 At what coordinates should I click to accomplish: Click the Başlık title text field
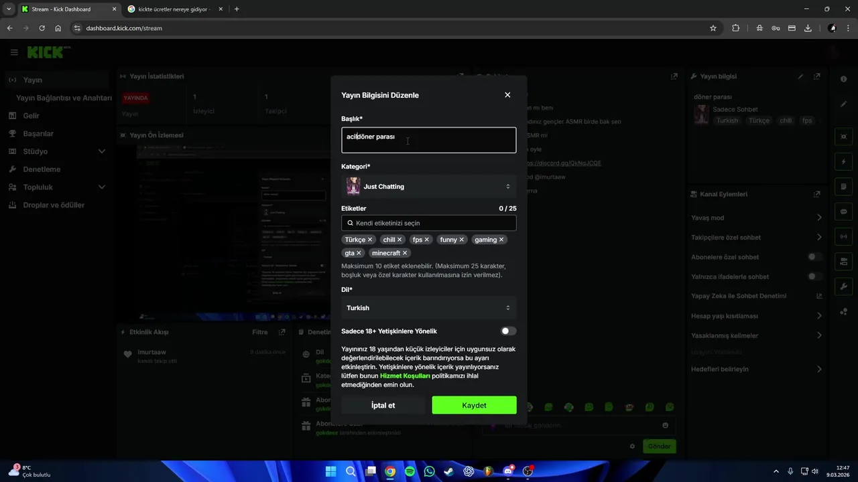429,140
